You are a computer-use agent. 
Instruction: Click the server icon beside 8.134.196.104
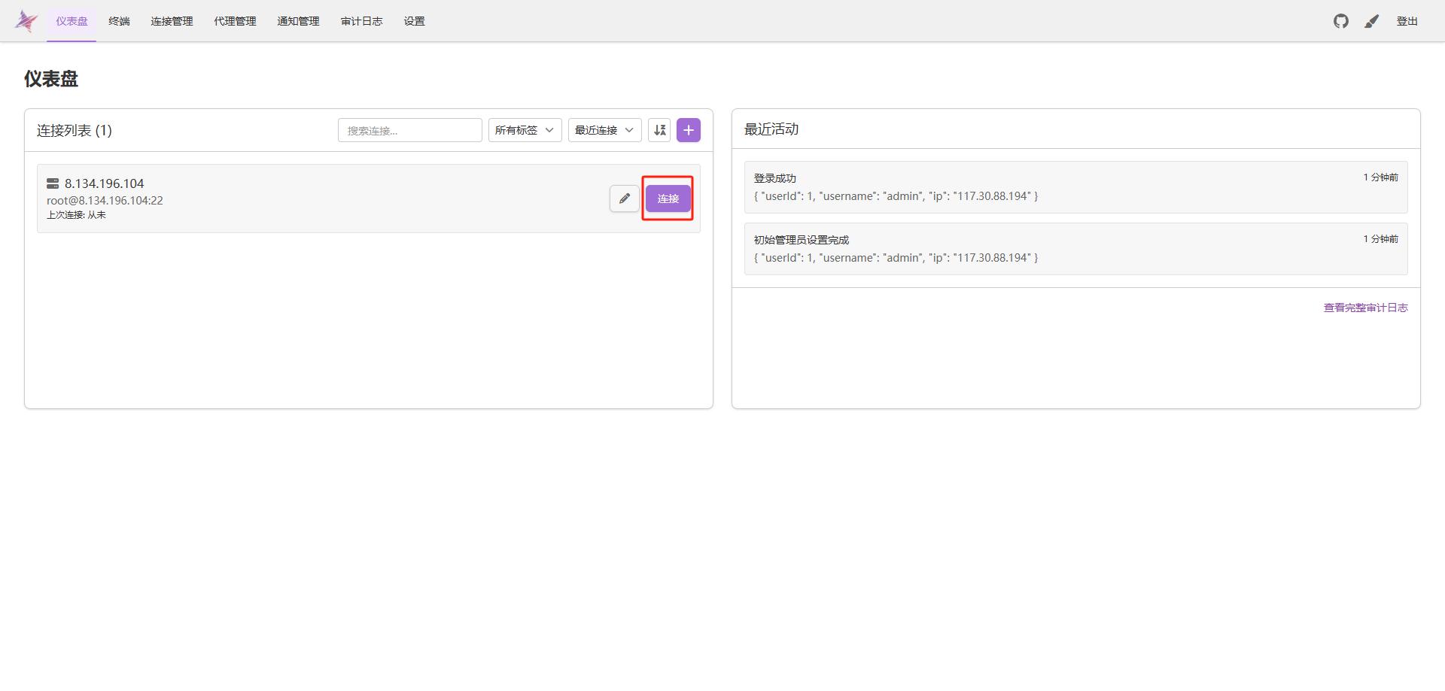pos(53,183)
